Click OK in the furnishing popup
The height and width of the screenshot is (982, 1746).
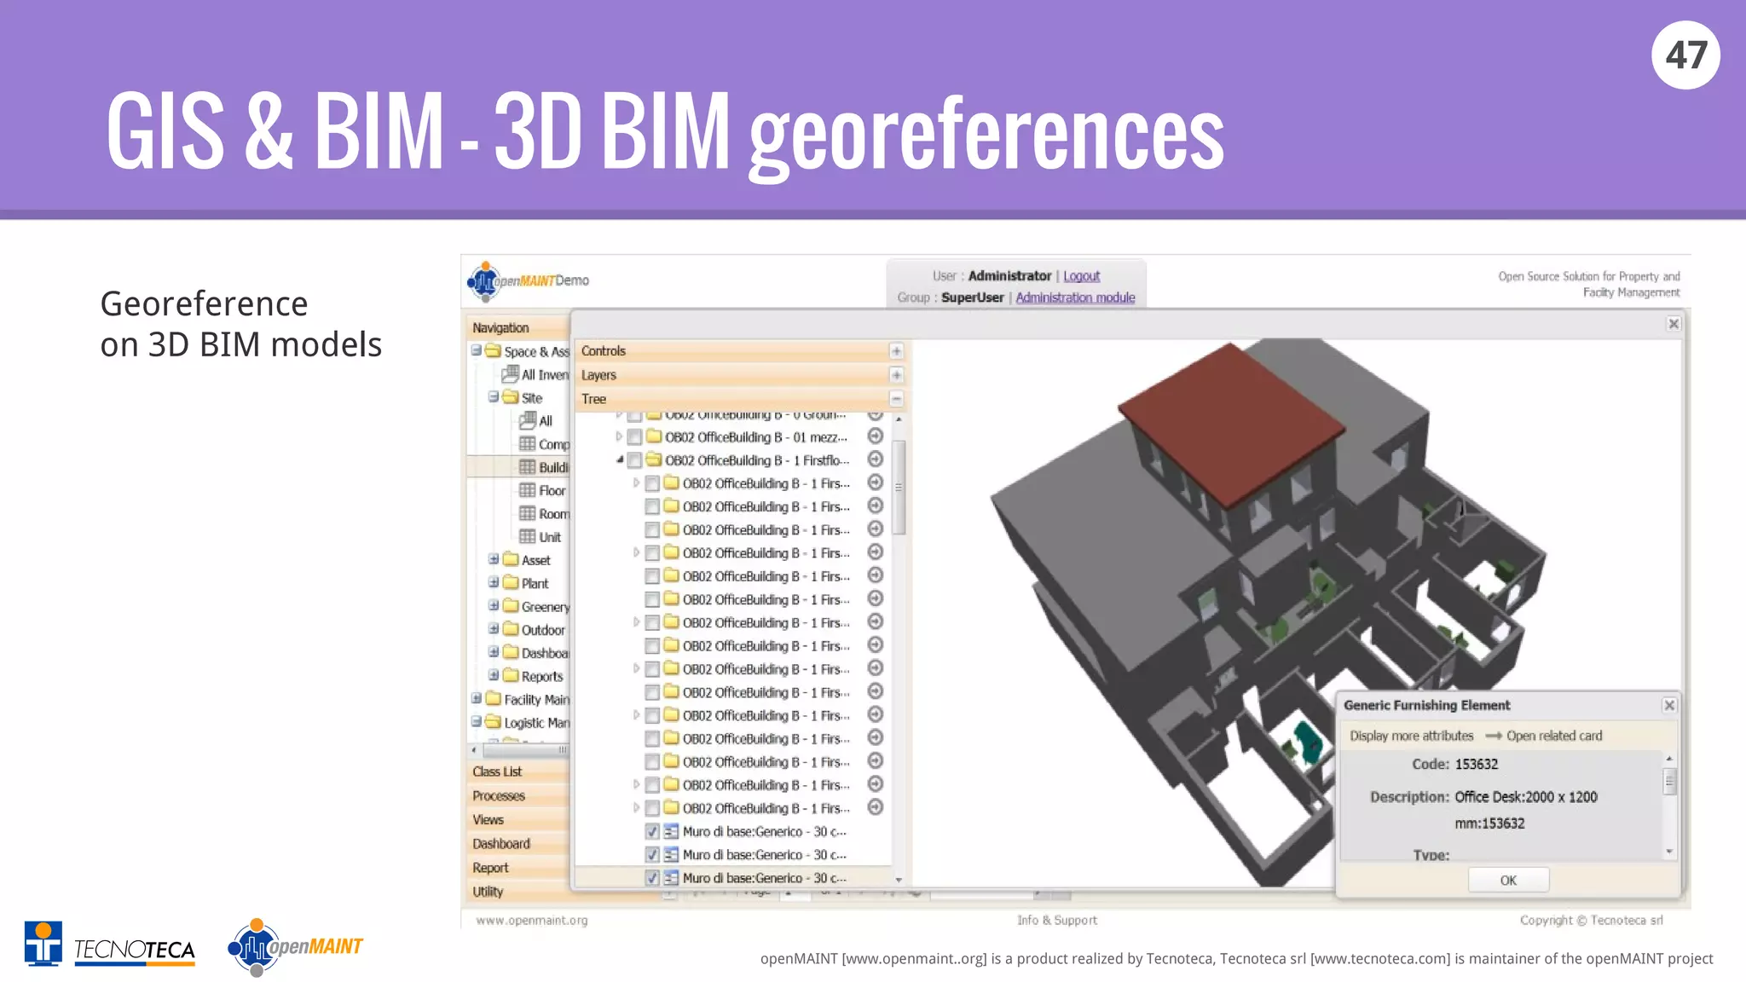pyautogui.click(x=1508, y=881)
